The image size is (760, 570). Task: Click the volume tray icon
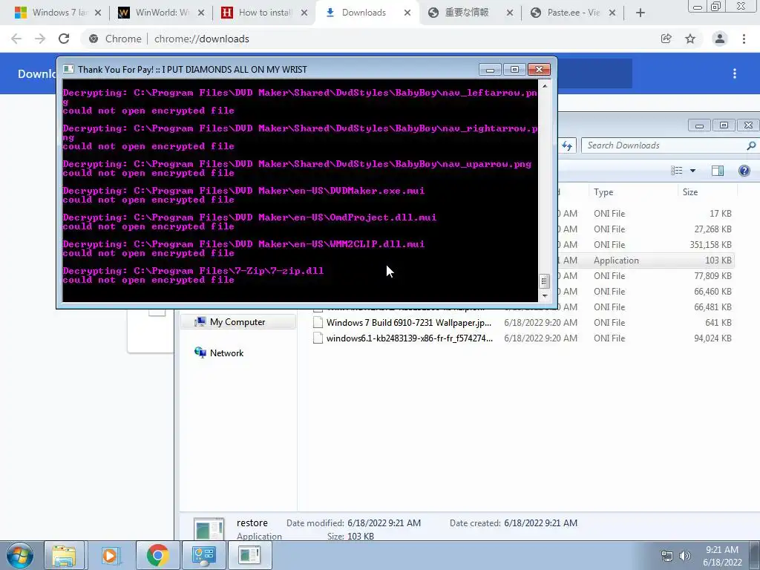(x=684, y=556)
